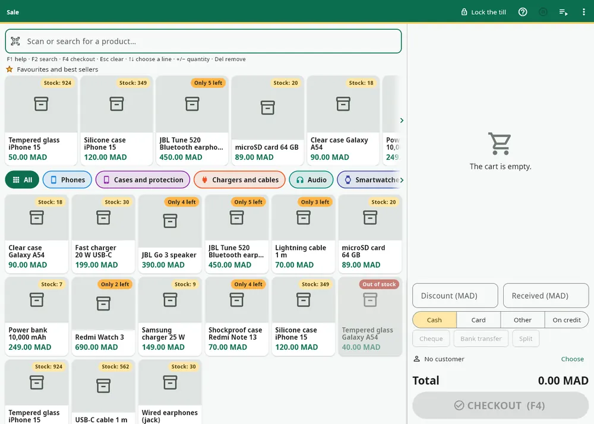Click Choose to select a customer
This screenshot has height=424, width=594.
tap(572, 359)
